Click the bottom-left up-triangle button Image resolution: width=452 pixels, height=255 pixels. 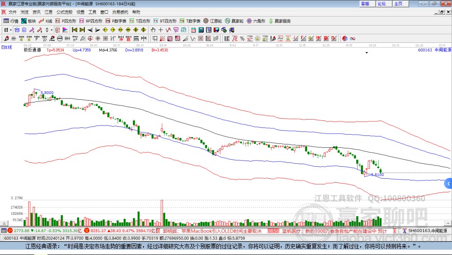point(4,223)
